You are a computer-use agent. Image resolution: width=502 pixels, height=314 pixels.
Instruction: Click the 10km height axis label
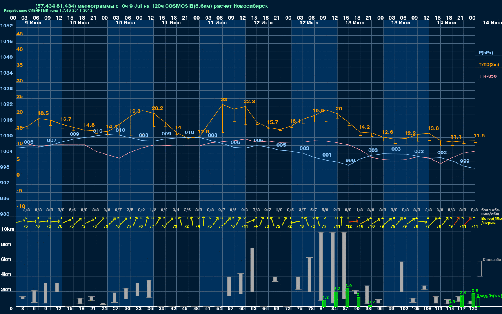click(x=7, y=229)
